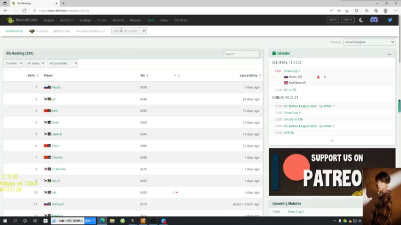401x225 pixels.
Task: Select the Elo Ranking tab
Action: 15,31
